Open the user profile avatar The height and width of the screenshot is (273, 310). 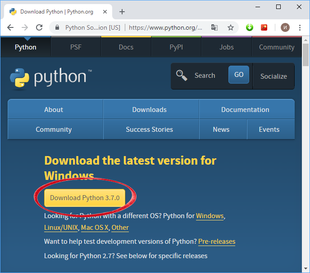[x=285, y=27]
